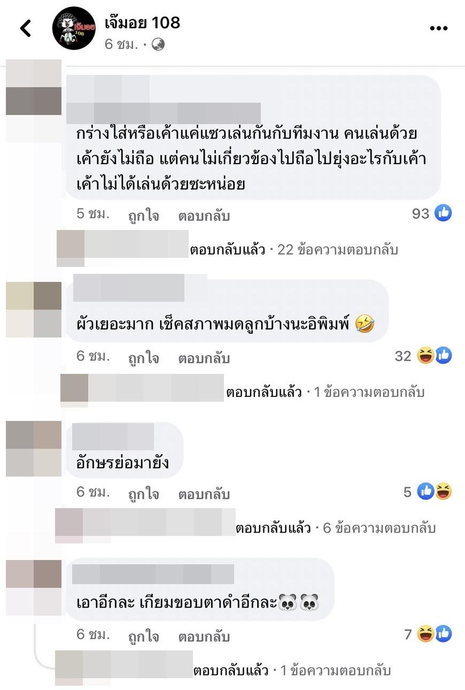The image size is (465, 690).
Task: Open the three-dots post options menu
Action: click(x=438, y=28)
